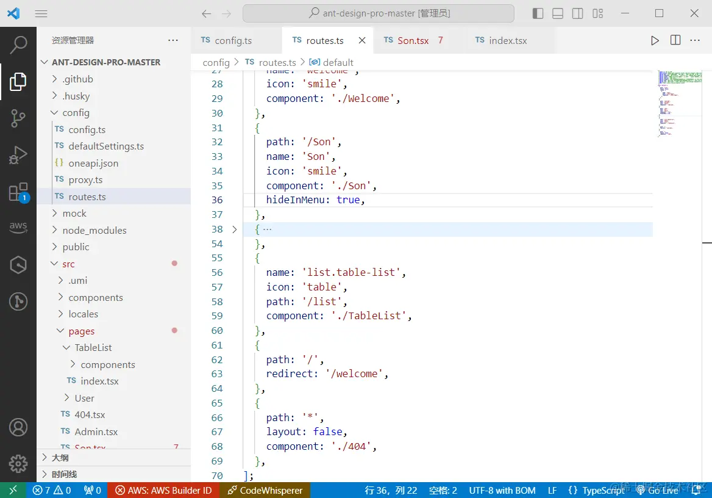Open the hamburger application menu

point(41,13)
